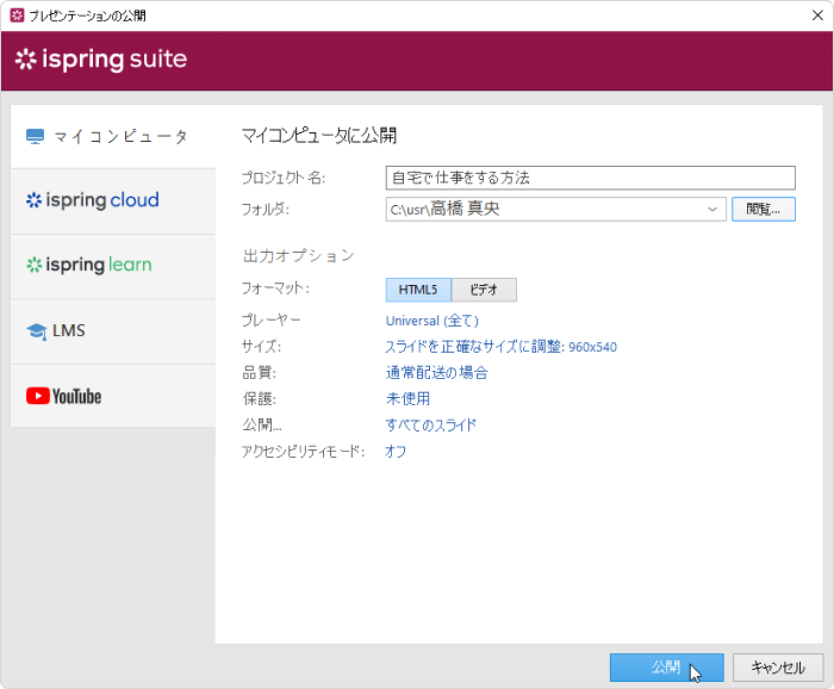Select the HTML5 format option
The height and width of the screenshot is (689, 834).
click(x=418, y=290)
